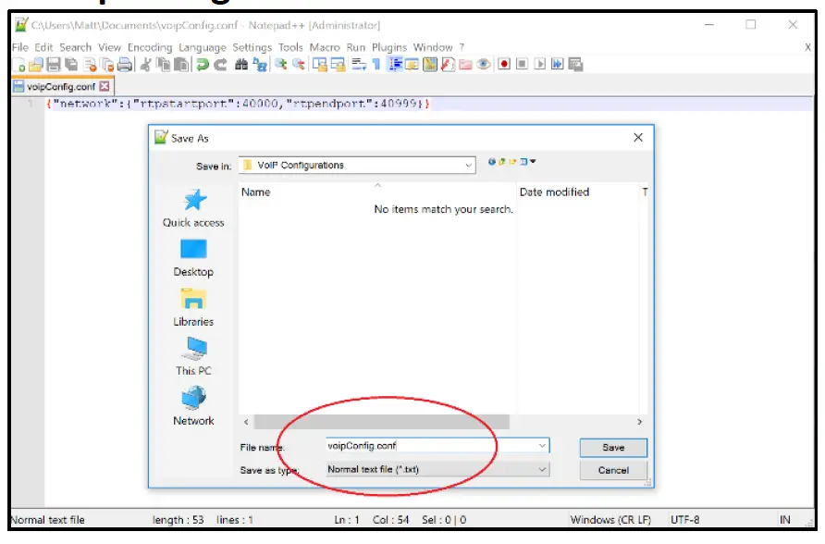Click the horizontal scrollbar thumb in file list
Screen dimensions: 825x544
[381, 422]
